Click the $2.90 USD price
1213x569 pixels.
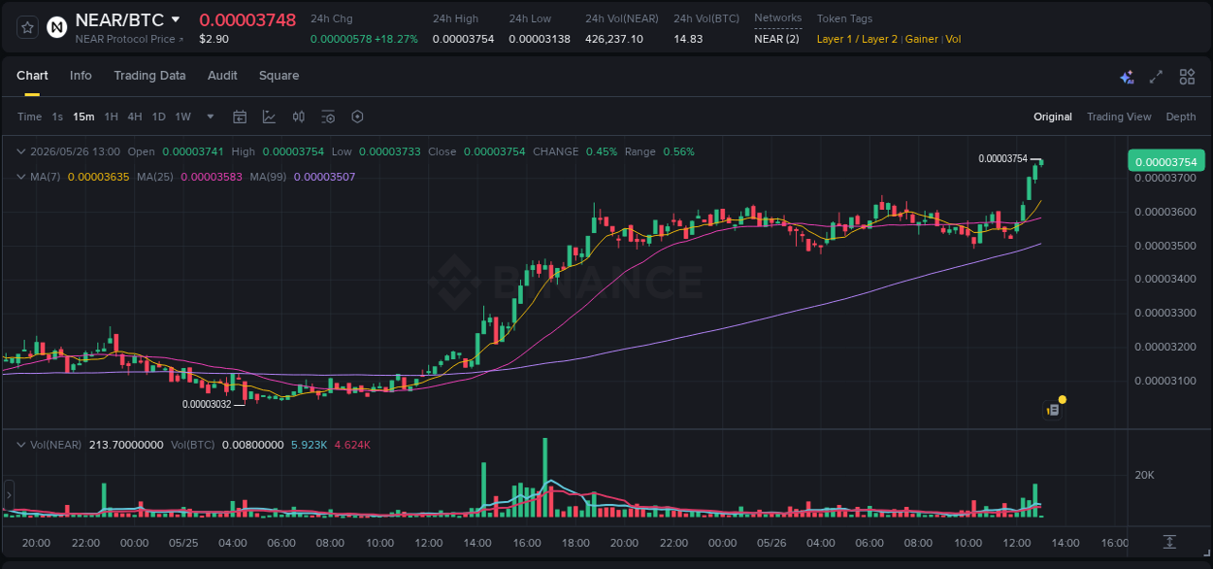[x=213, y=39]
